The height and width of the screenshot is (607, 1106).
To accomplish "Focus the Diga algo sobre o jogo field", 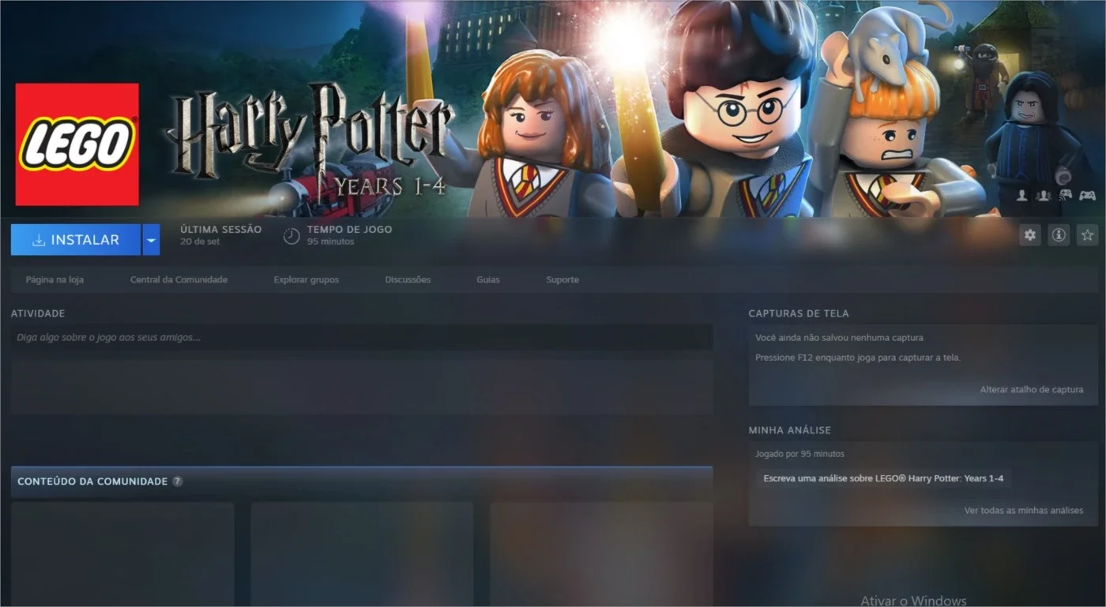I will click(x=362, y=337).
